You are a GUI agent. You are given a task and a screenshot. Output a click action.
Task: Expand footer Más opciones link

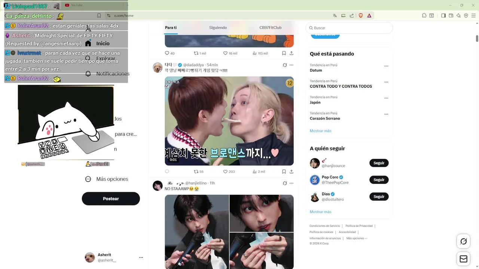(x=357, y=238)
